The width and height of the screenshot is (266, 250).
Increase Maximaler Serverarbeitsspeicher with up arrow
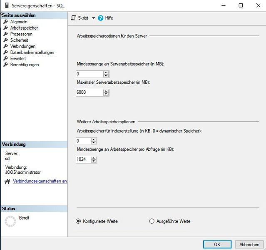pyautogui.click(x=106, y=91)
